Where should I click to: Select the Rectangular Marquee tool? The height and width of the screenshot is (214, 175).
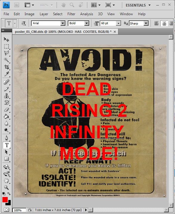6,46
